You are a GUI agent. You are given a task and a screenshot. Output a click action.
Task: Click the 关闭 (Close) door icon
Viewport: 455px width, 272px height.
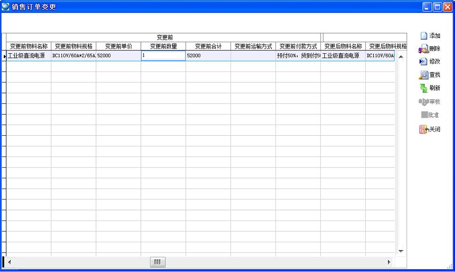(424, 129)
